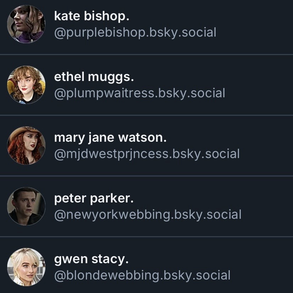Select the 'mary jane watson.' name
Viewport: 293px width, 293px height.
pyautogui.click(x=110, y=137)
